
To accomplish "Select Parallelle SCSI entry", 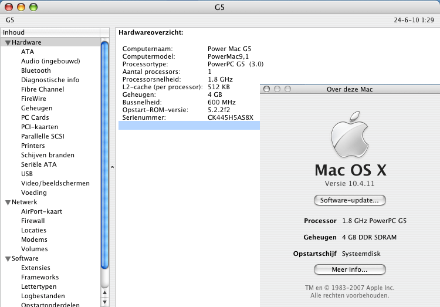I will [x=43, y=136].
